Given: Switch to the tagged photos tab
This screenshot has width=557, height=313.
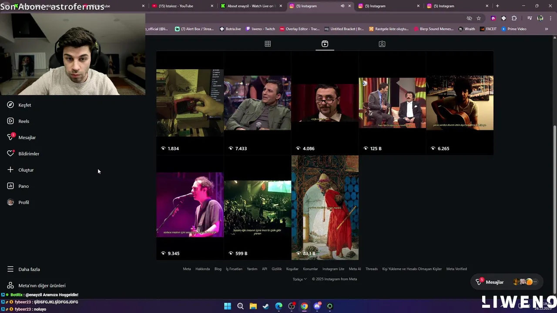Looking at the screenshot, I should coord(382,44).
